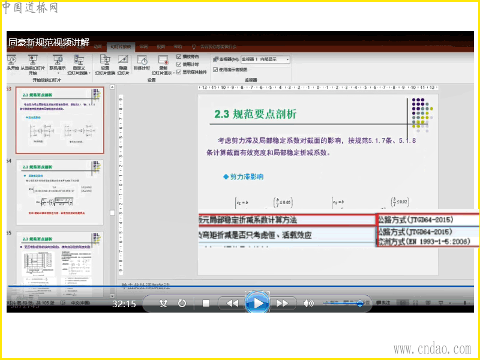Toggle 使用演示者视图 checkbox
The image size is (480, 360).
click(215, 70)
